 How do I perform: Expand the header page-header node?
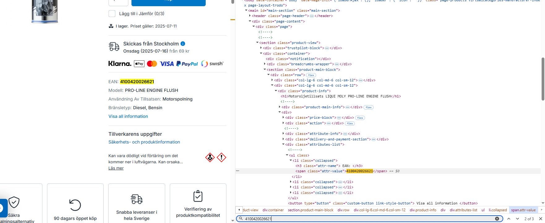coord(250,16)
